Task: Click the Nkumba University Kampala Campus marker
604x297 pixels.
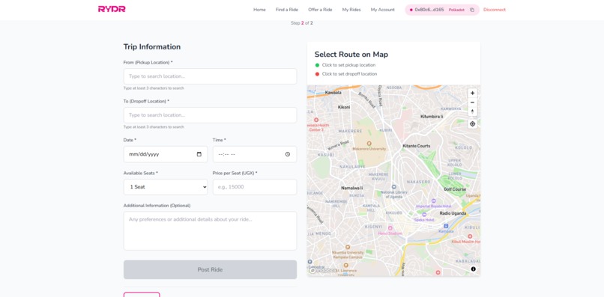Action: (348, 247)
